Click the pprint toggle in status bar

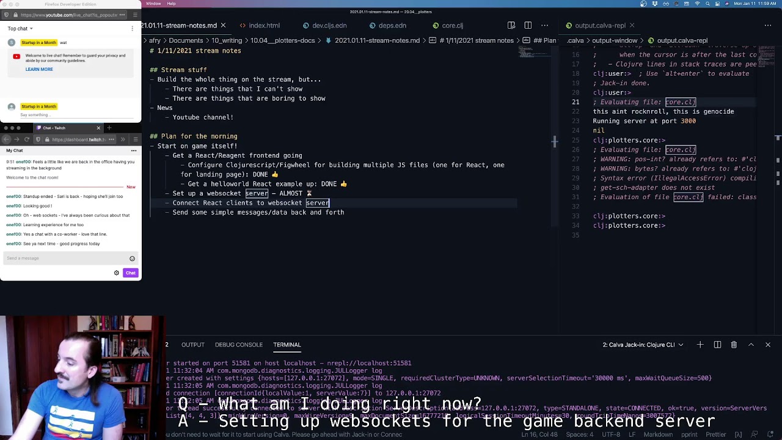tap(689, 435)
